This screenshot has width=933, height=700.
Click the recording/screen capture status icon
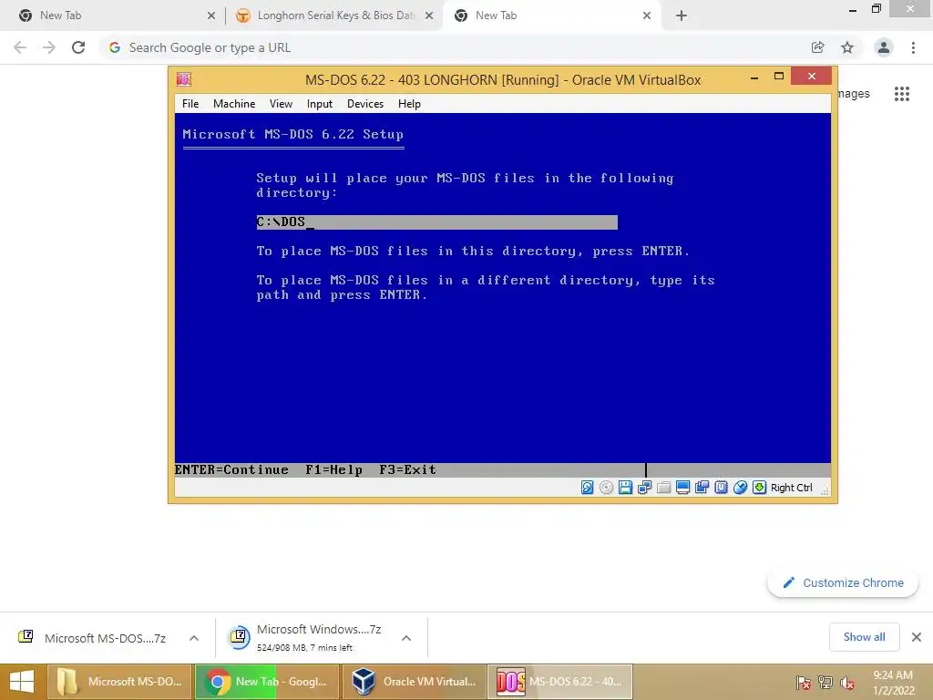click(702, 488)
